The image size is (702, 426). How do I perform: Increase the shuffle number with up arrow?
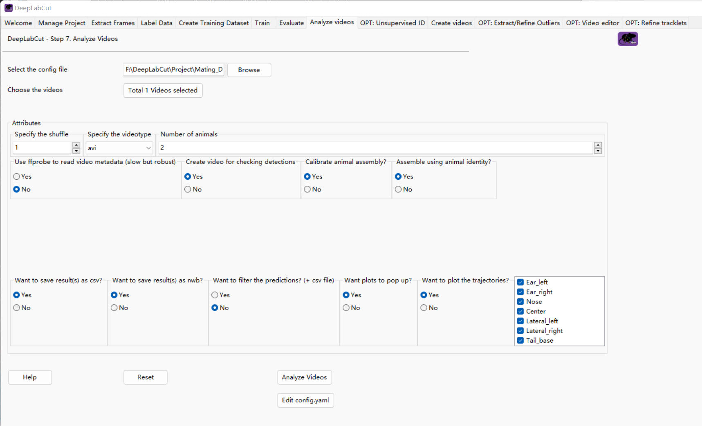(76, 145)
